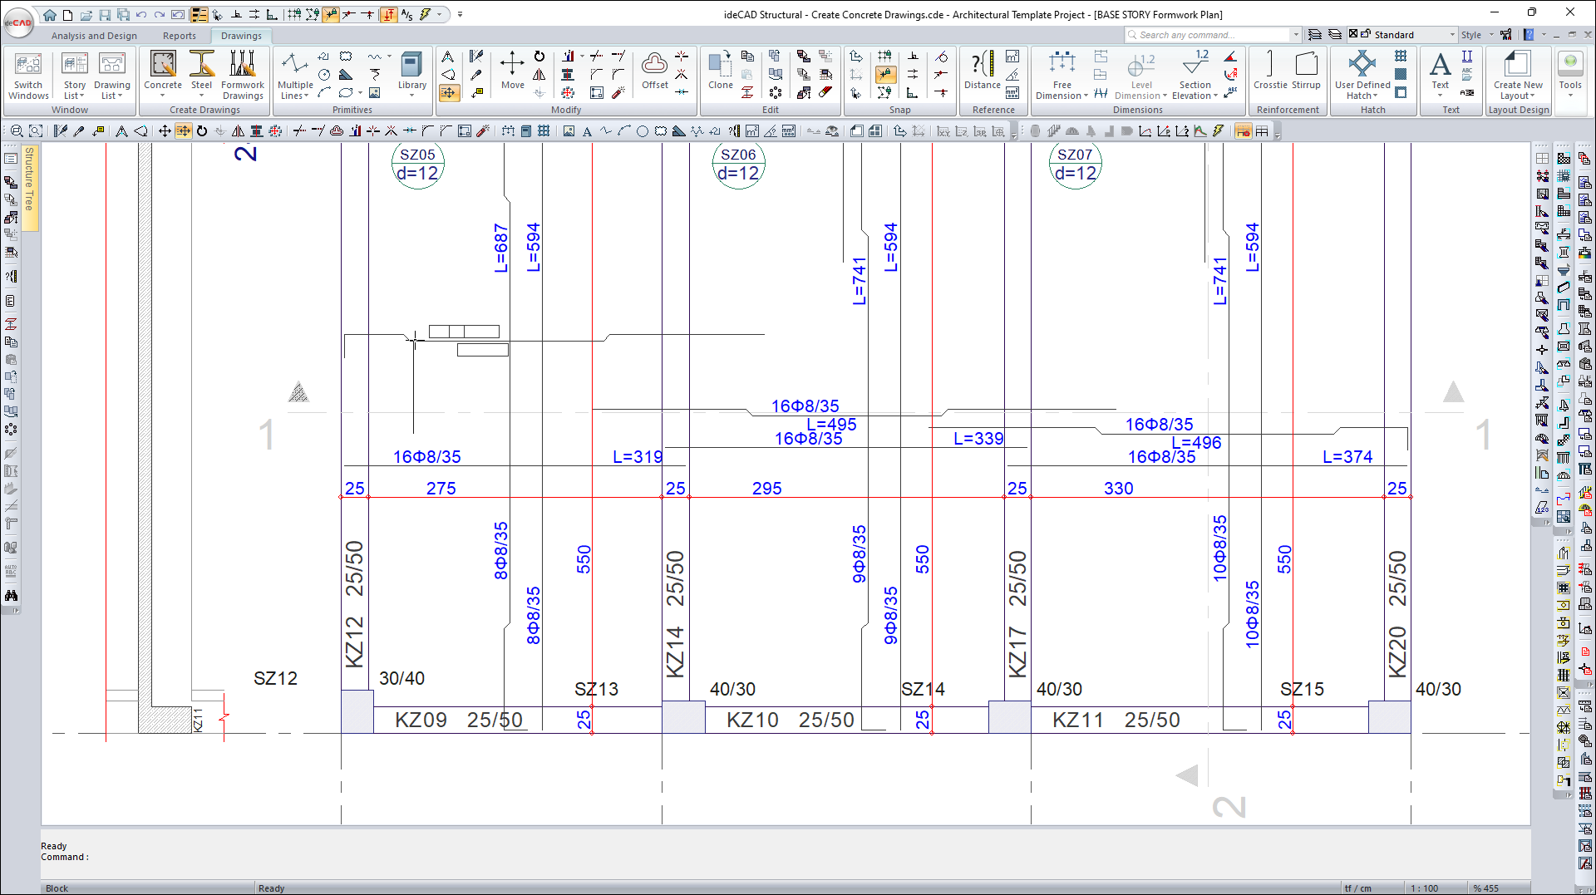Switch to the Analysis and Design tab

pos(94,36)
